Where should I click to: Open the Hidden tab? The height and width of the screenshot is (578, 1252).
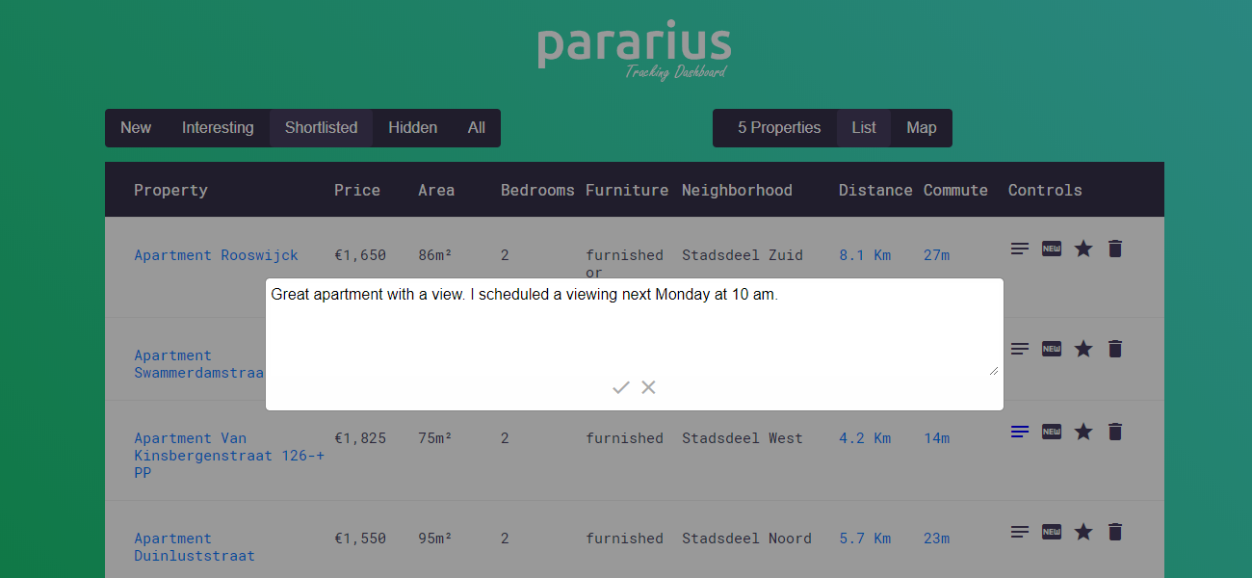point(412,128)
